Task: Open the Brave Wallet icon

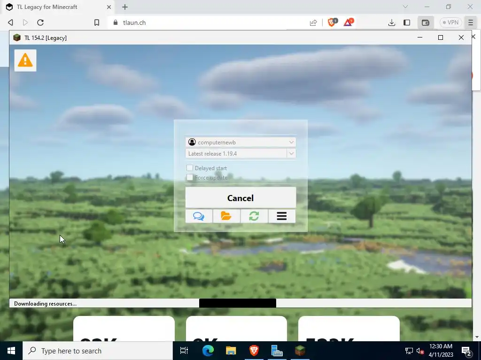Action: [426, 22]
